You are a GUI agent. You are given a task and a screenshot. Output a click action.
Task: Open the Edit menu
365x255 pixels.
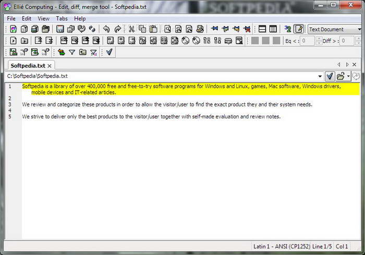coord(27,19)
